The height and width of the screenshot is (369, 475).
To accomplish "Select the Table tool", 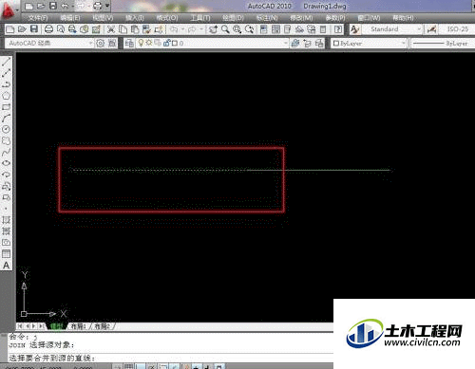I will click(7, 254).
